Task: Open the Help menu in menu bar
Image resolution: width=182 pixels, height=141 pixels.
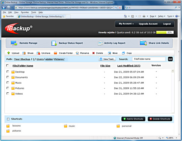Action: point(41,12)
